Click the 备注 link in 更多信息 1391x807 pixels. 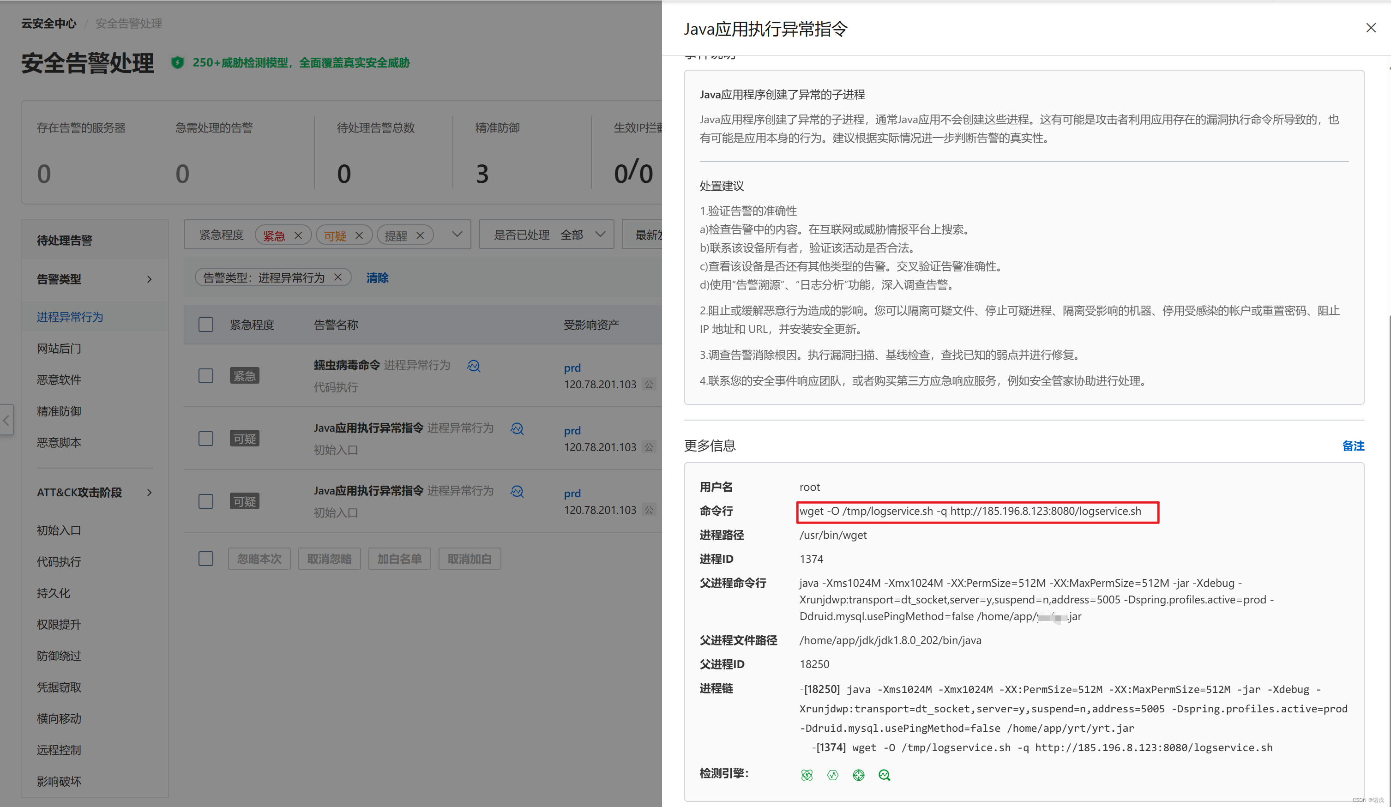1353,446
